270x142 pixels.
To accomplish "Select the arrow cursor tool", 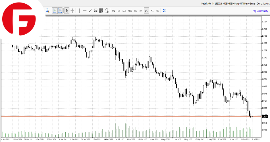I will (67, 11).
